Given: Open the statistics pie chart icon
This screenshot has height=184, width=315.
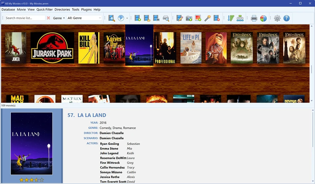Looking at the screenshot, I should (263, 18).
